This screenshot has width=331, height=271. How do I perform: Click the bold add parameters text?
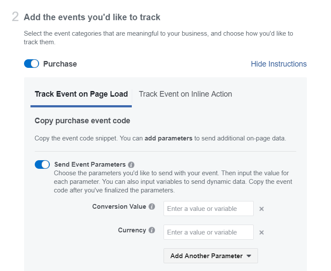click(168, 138)
